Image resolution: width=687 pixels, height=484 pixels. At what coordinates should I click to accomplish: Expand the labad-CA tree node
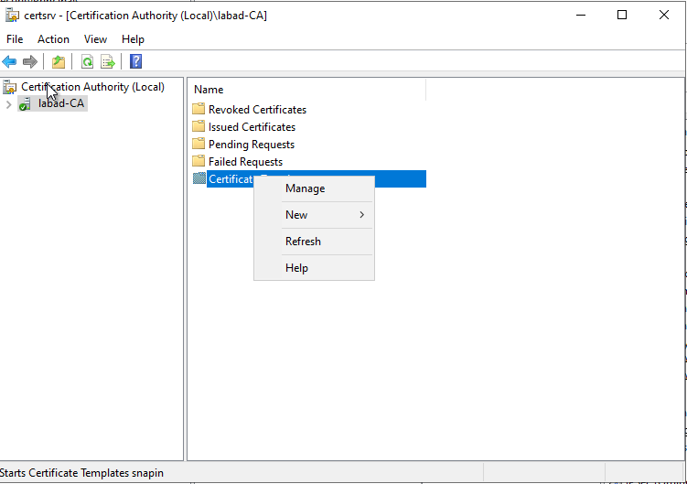pyautogui.click(x=9, y=104)
